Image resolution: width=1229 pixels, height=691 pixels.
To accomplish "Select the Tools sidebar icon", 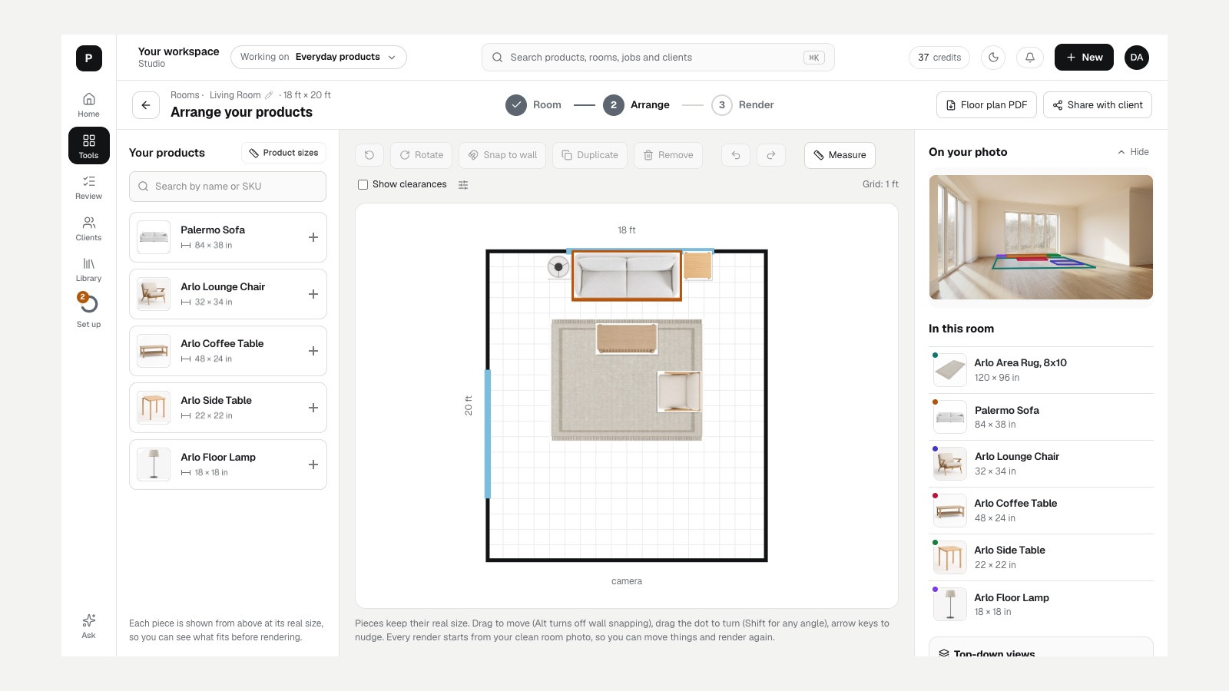I will point(88,146).
